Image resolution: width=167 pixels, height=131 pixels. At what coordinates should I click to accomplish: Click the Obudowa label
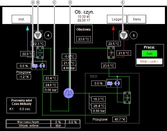tap(83, 29)
